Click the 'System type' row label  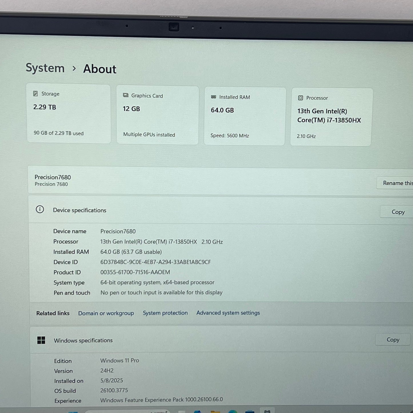69,283
